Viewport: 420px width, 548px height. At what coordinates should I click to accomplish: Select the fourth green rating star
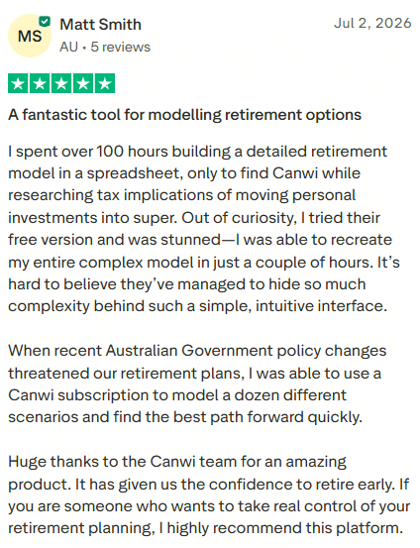[83, 83]
